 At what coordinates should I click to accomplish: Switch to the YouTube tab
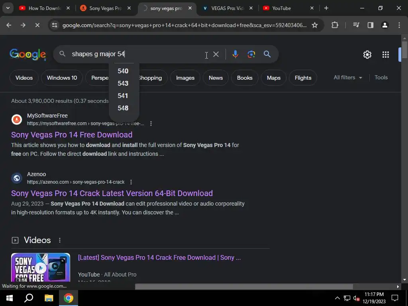tap(288, 8)
